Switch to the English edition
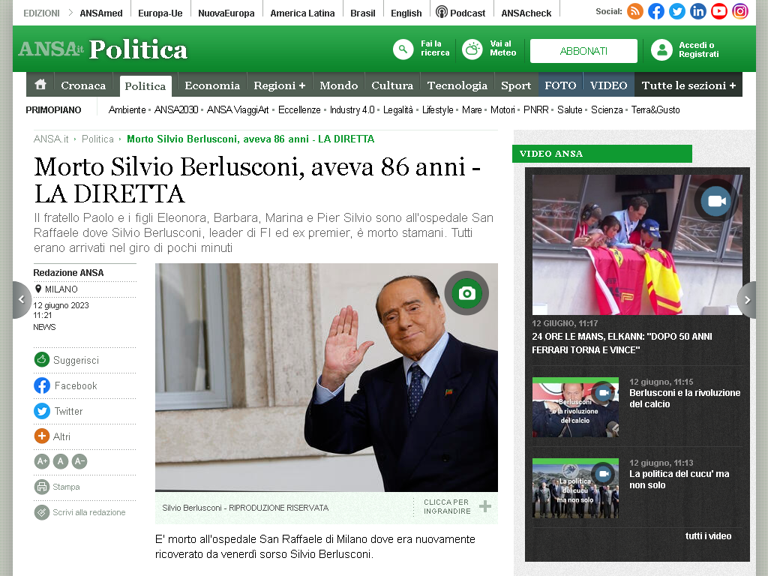 [x=406, y=13]
